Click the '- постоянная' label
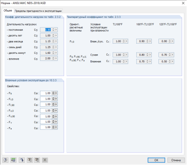Viewport: 187px width, 165px height. click(x=15, y=30)
